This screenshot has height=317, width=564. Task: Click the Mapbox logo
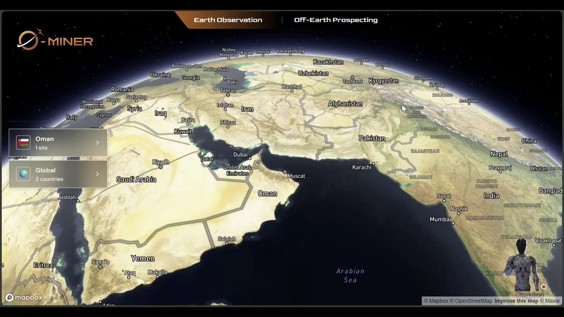click(x=24, y=298)
